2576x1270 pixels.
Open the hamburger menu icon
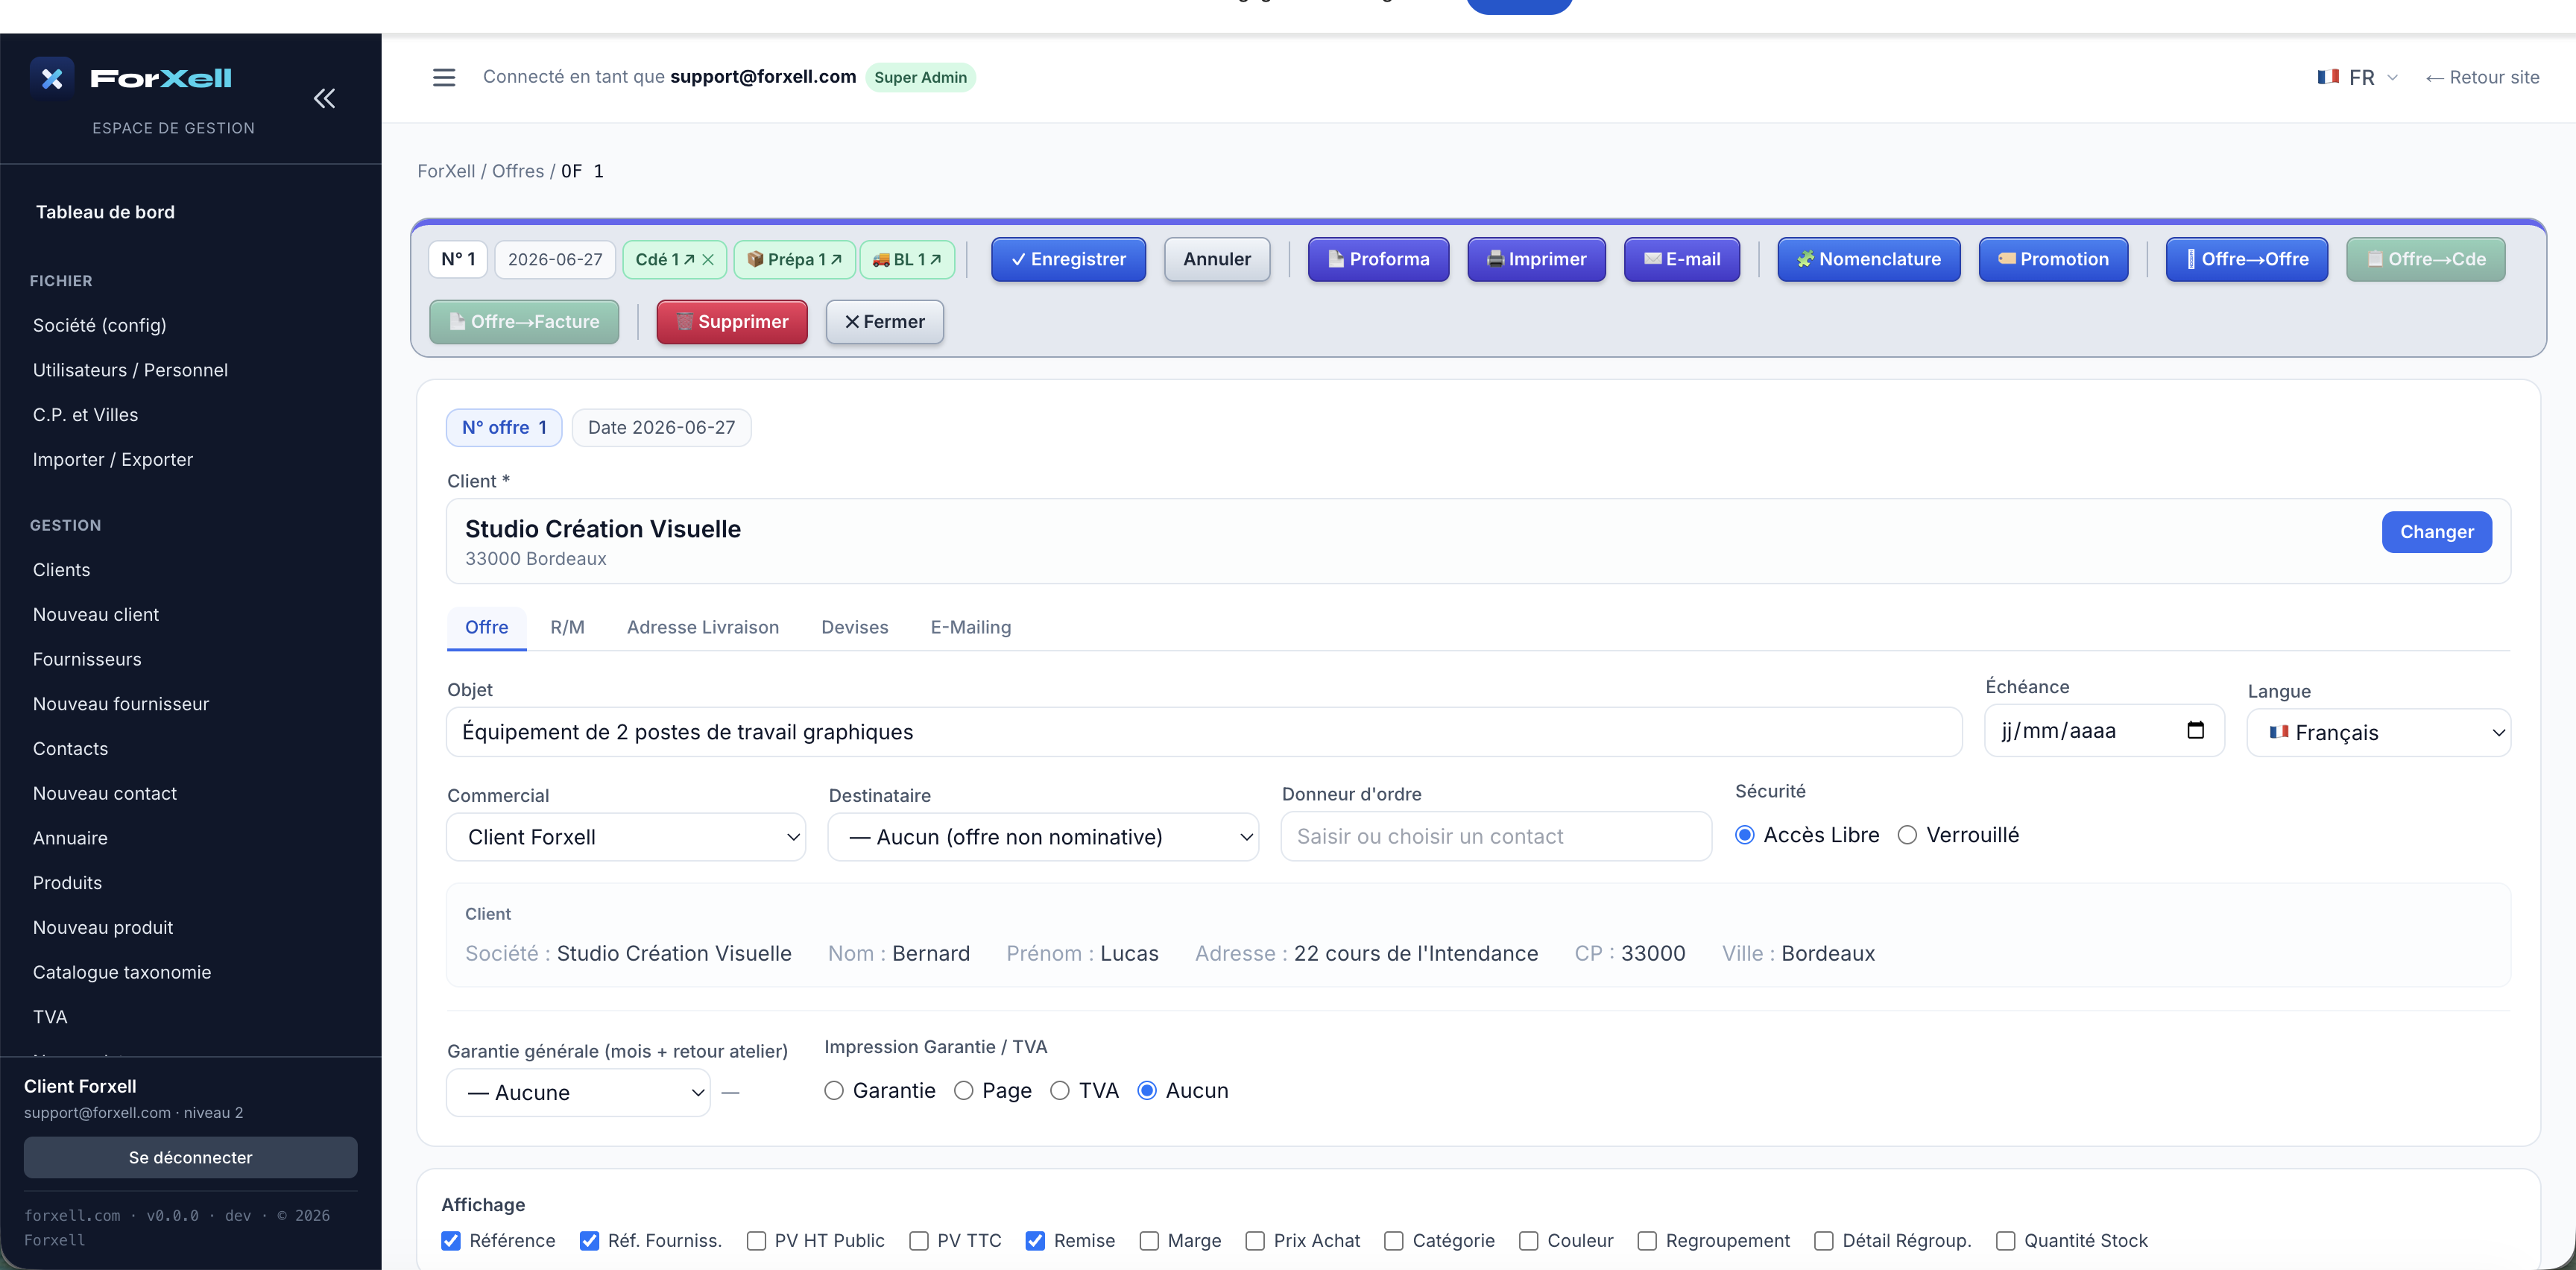444,77
